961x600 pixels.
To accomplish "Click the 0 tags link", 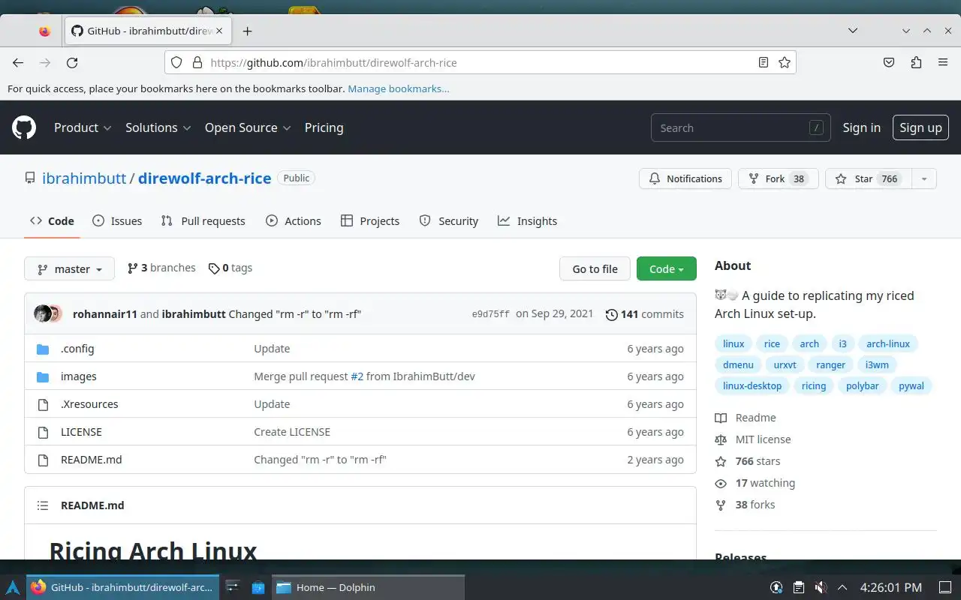I will [230, 268].
